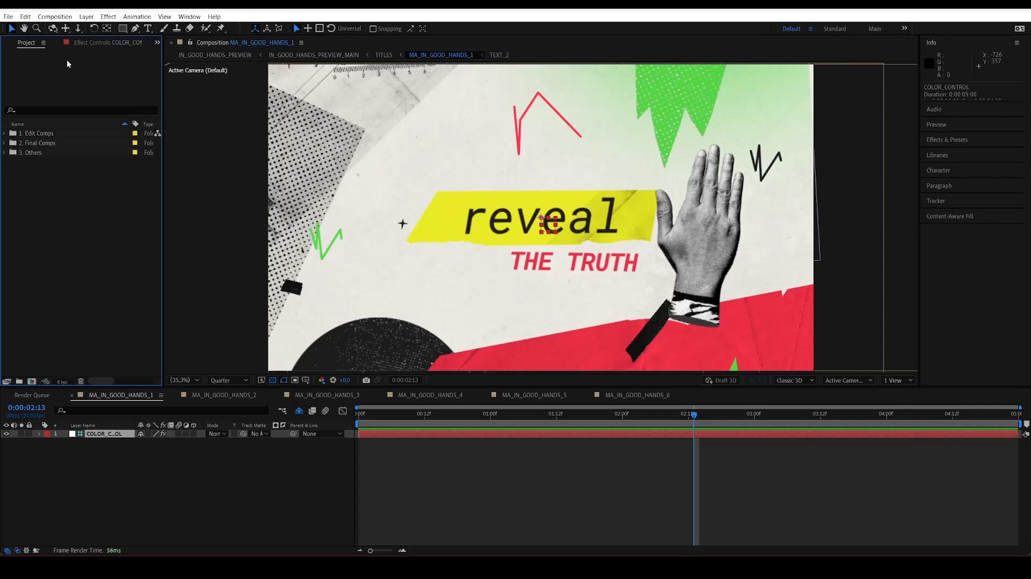Screen dimensions: 1031x579
Task: Switch to MA_IN_GOOD_HANDS_3 timeline tab
Action: tap(326, 395)
